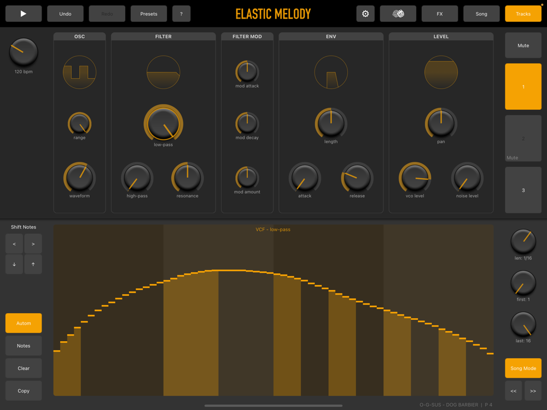Viewport: 547px width, 410px height.
Task: Click the large low-pass filter knob
Action: 163,124
